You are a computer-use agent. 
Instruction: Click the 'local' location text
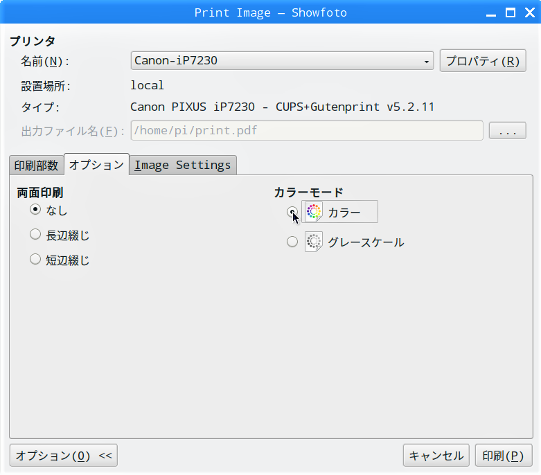point(148,85)
